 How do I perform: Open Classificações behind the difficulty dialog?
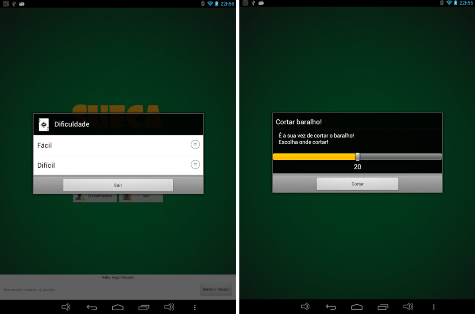95,198
